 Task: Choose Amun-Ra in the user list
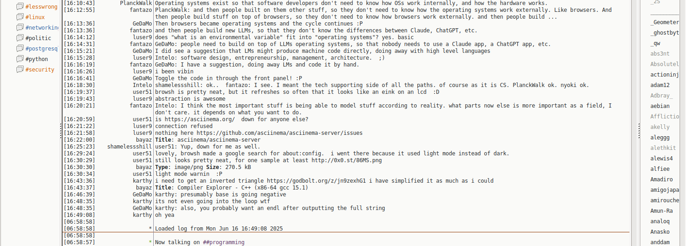(x=661, y=211)
